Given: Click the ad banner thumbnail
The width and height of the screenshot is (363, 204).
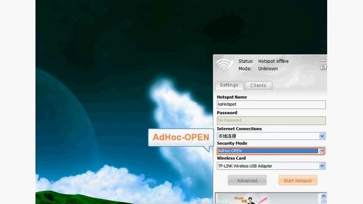Looking at the screenshot, I should point(267,199).
